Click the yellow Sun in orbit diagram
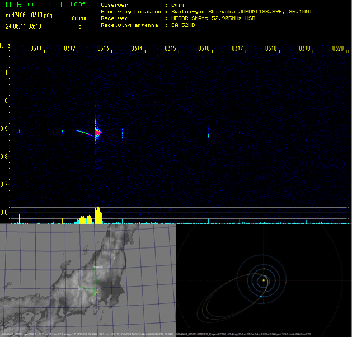 tap(264, 279)
